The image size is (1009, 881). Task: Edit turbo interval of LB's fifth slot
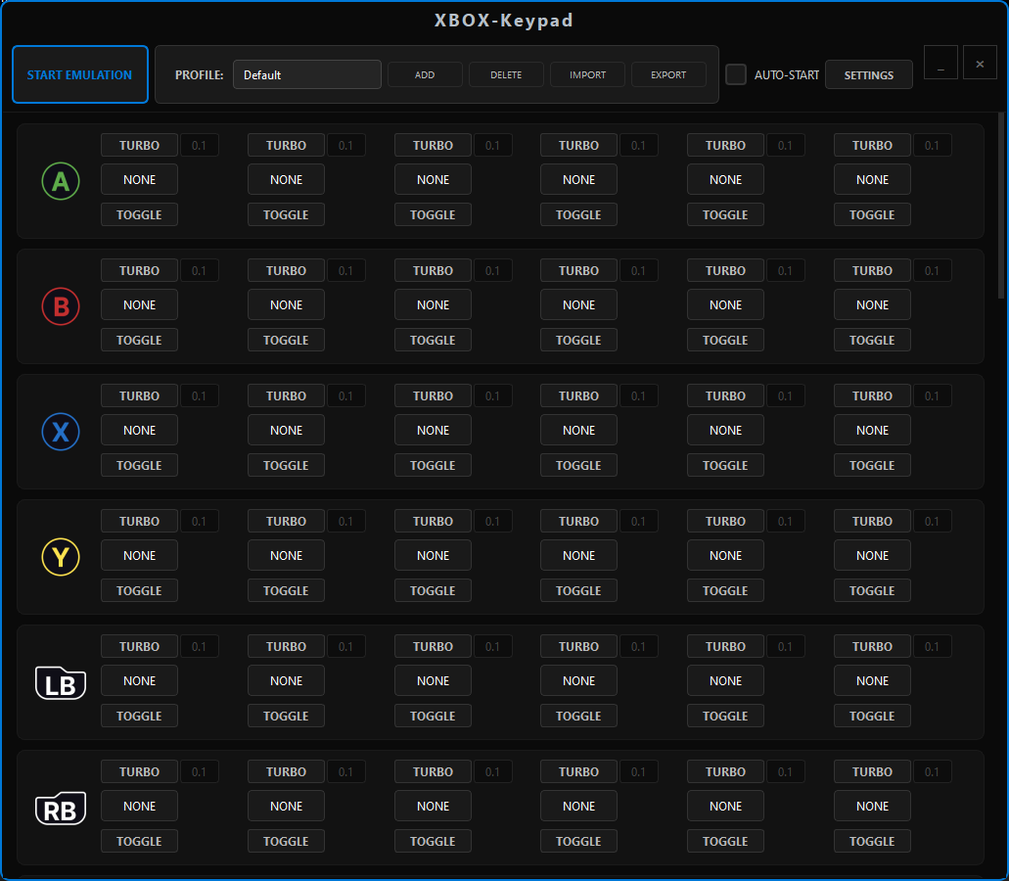(785, 646)
